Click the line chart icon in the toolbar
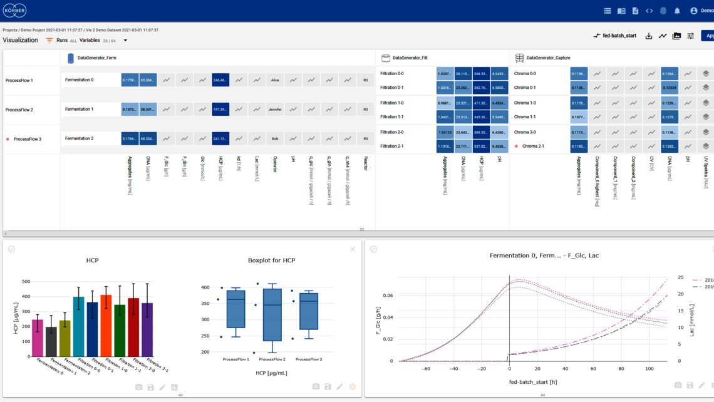The width and height of the screenshot is (714, 402). click(663, 36)
